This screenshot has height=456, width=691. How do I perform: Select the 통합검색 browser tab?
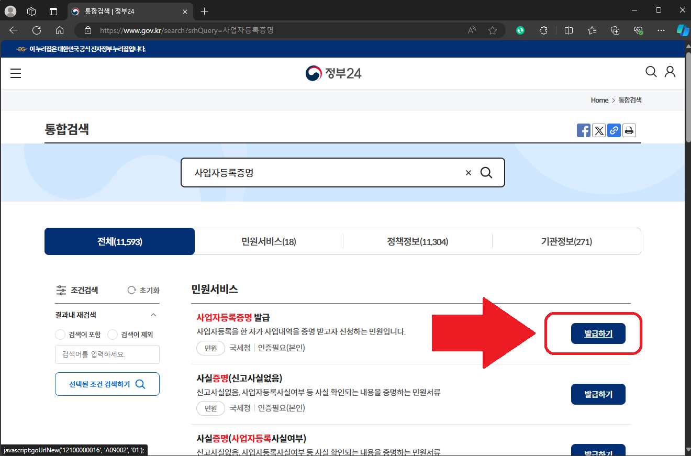(x=130, y=11)
